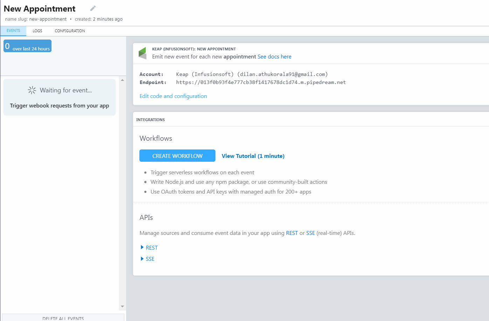
Task: Click the pipedream endpoint URL text
Action: pos(261,82)
